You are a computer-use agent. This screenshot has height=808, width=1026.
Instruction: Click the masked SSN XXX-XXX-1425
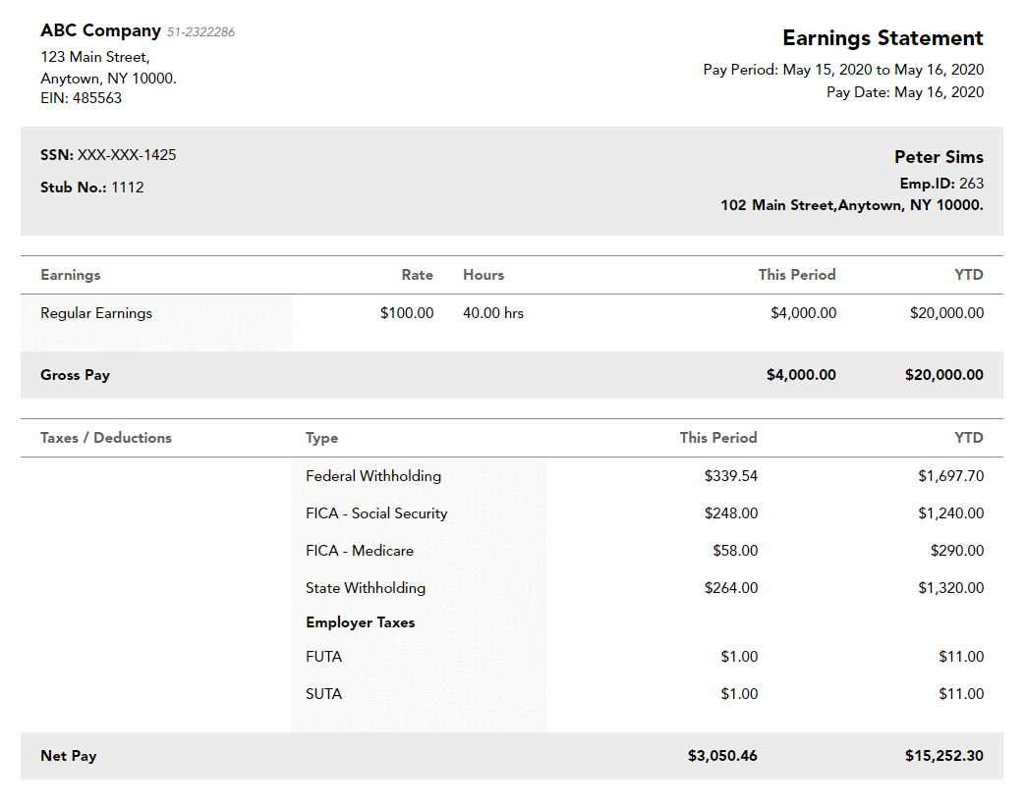127,155
